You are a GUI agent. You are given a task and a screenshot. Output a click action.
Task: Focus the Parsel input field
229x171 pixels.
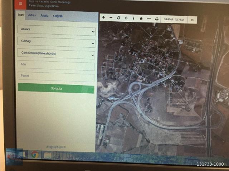(56, 77)
